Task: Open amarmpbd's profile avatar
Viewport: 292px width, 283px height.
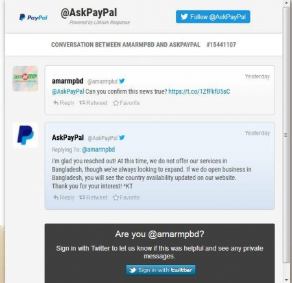Action: coord(25,78)
